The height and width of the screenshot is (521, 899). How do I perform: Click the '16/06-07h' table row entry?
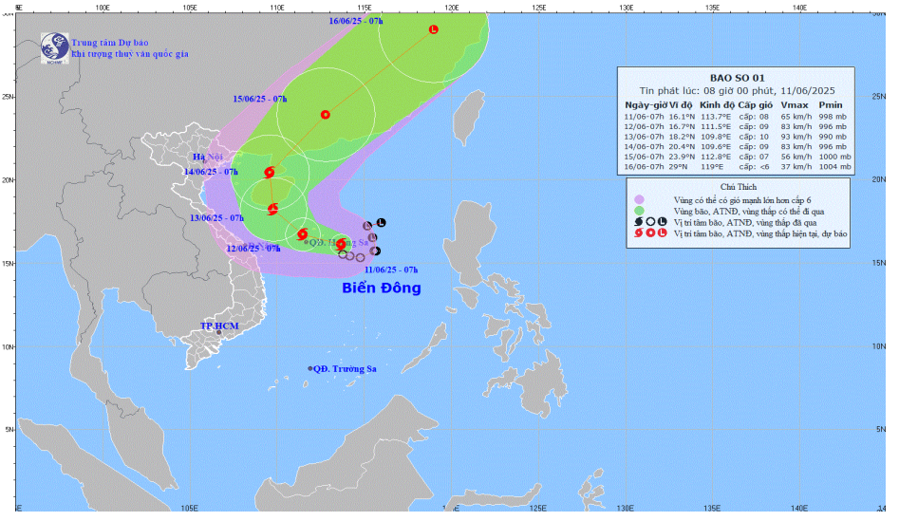point(644,167)
